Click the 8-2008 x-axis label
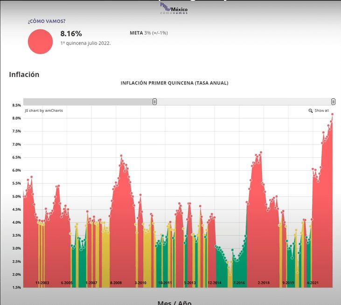 pos(116,283)
